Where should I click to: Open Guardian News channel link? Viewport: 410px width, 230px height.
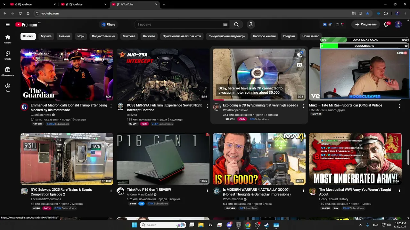click(41, 115)
